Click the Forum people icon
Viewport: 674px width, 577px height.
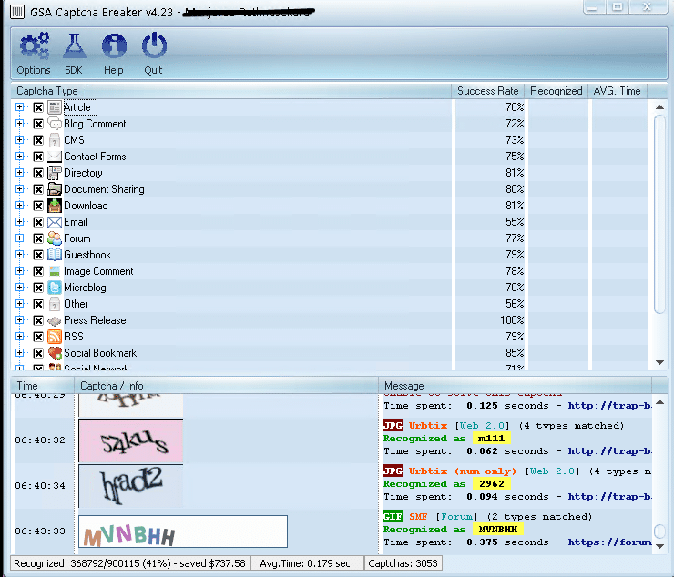[55, 238]
